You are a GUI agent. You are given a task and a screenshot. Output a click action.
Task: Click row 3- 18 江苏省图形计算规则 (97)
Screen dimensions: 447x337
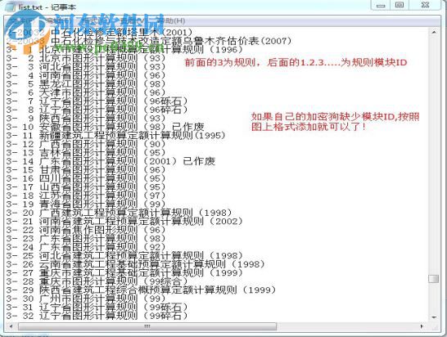click(x=86, y=195)
